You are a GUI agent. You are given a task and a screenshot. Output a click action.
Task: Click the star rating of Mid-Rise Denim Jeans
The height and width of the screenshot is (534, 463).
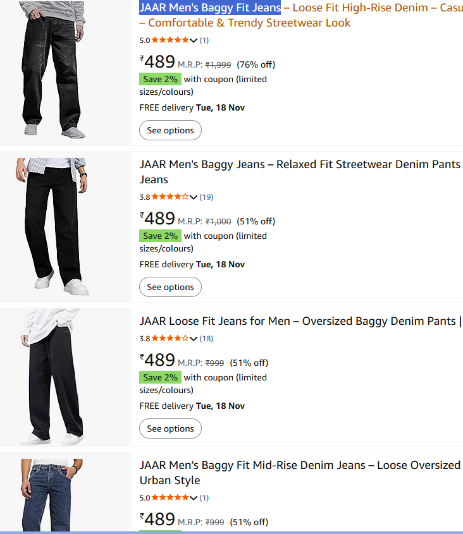pyautogui.click(x=170, y=497)
